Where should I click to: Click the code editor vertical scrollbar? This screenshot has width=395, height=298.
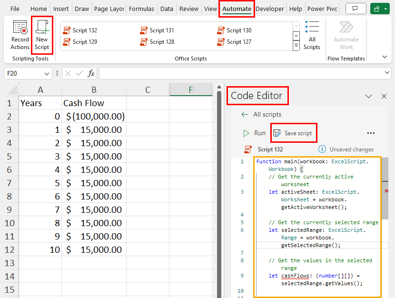385,189
